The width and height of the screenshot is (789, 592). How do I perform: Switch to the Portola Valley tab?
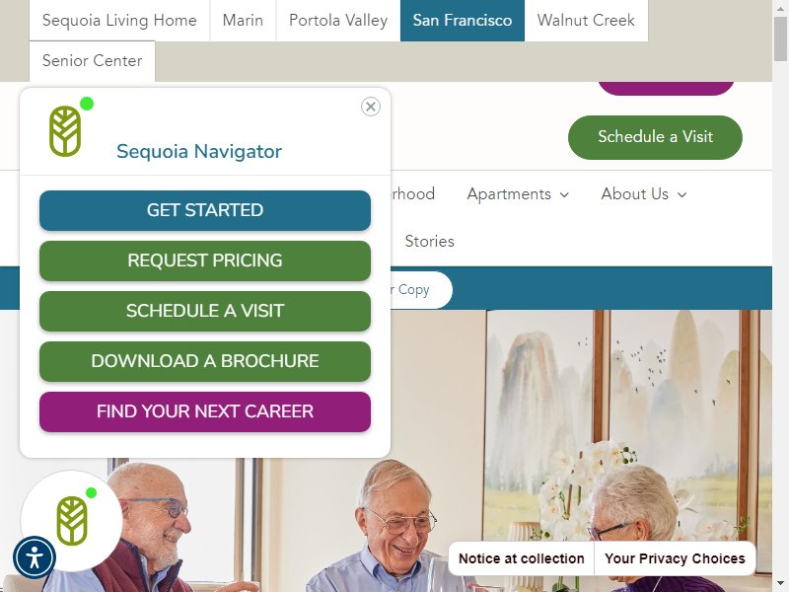pos(338,20)
